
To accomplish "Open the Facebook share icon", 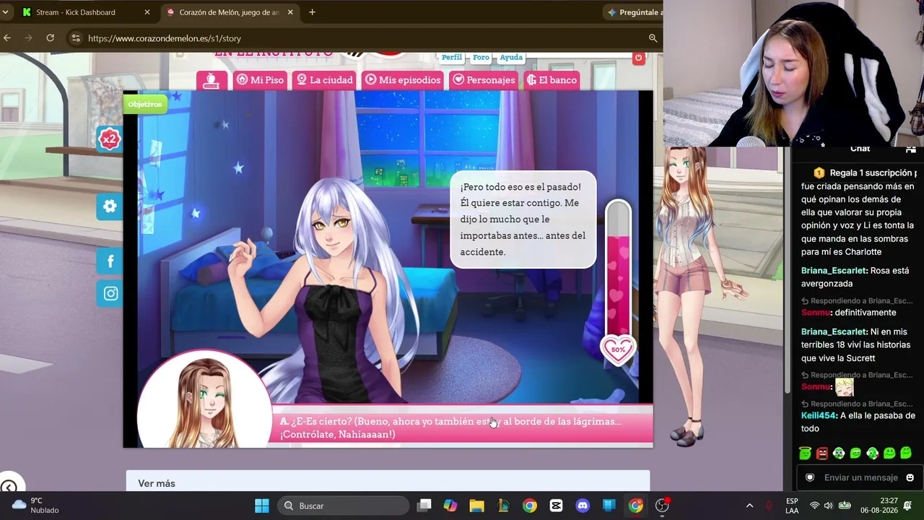I will point(110,261).
